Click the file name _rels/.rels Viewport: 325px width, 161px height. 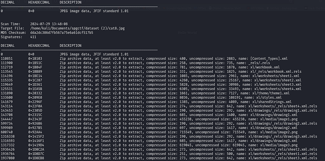pyautogui.click(x=259, y=63)
